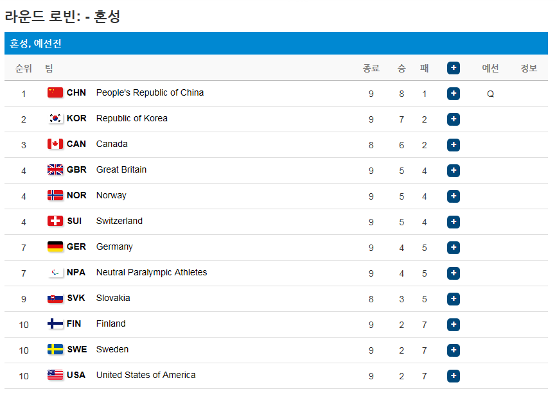Show Norway match details via plus icon
Viewport: 557px width, 396px height.
point(454,196)
